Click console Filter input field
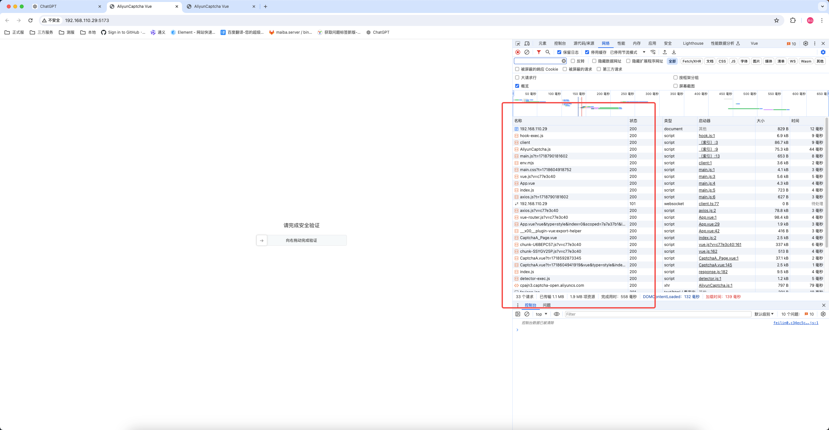Screen dimensions: 829x430 pyautogui.click(x=658, y=314)
